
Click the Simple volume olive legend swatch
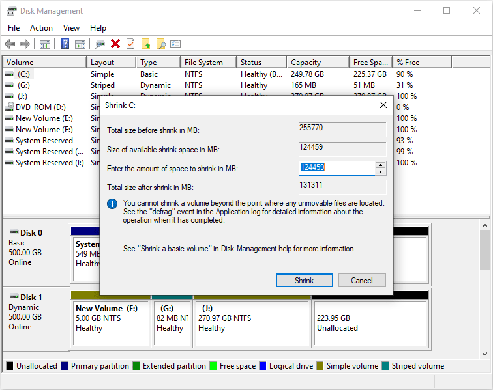pyautogui.click(x=320, y=366)
